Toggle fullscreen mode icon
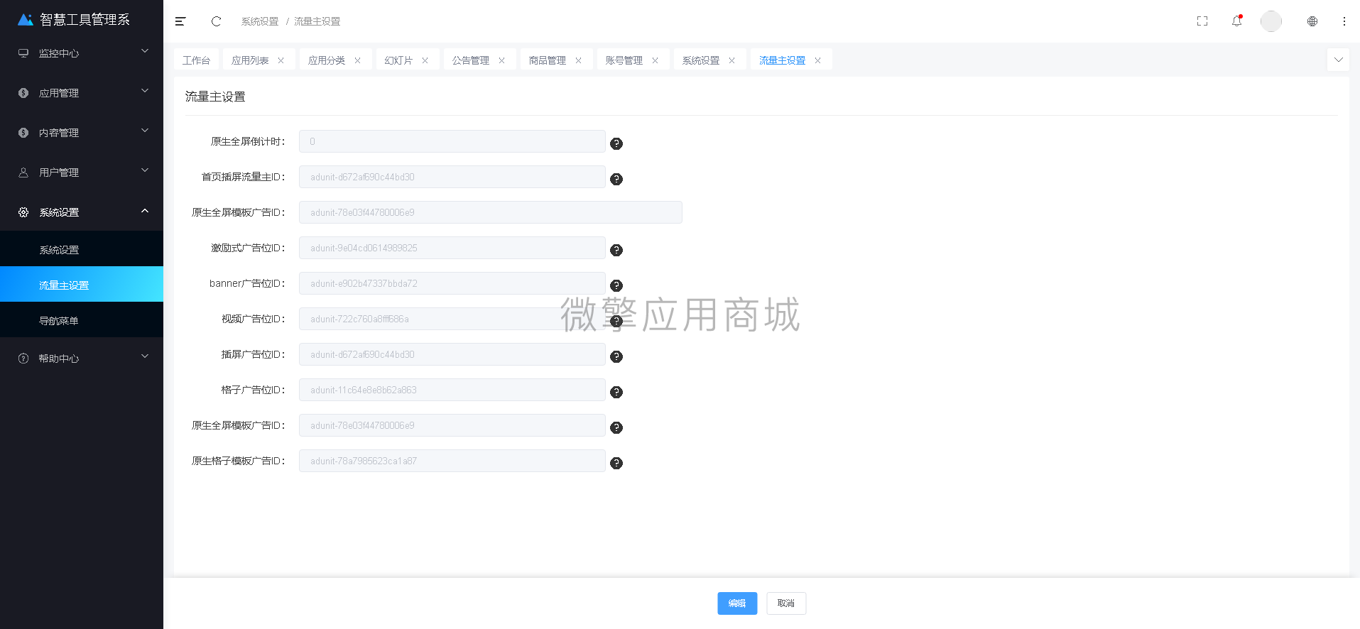Viewport: 1360px width, 629px height. tap(1202, 21)
